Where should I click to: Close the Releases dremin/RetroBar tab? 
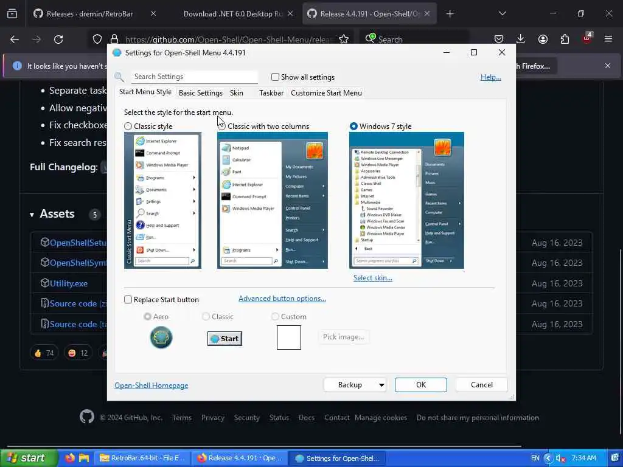coord(153,13)
